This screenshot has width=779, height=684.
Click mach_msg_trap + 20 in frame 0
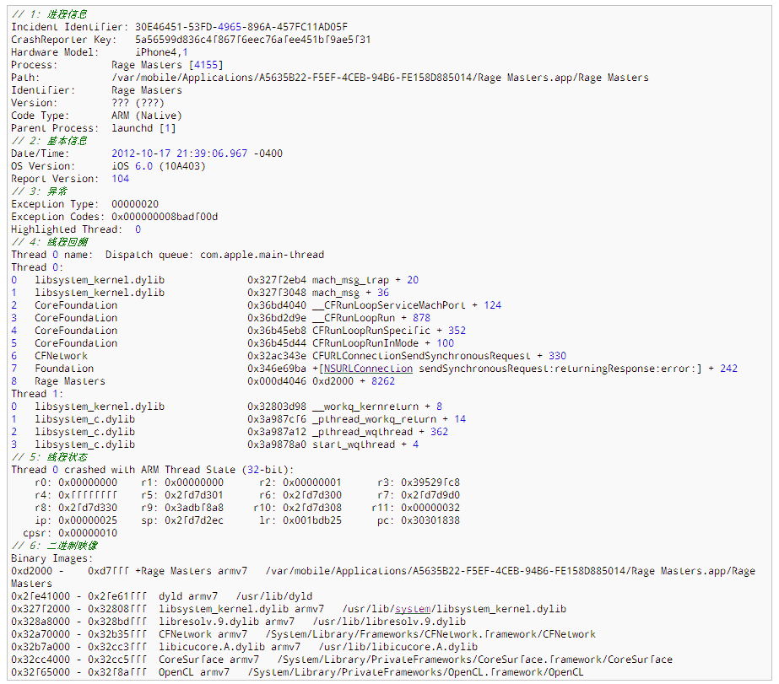[365, 280]
